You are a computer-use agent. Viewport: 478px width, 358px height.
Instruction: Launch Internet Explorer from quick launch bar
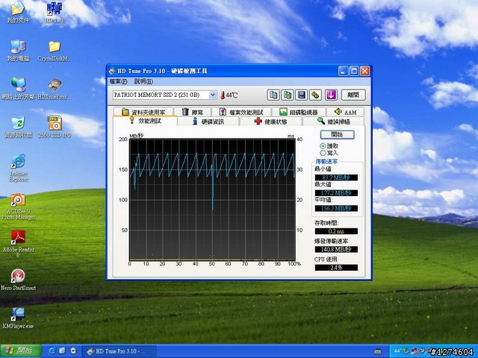pyautogui.click(x=52, y=351)
